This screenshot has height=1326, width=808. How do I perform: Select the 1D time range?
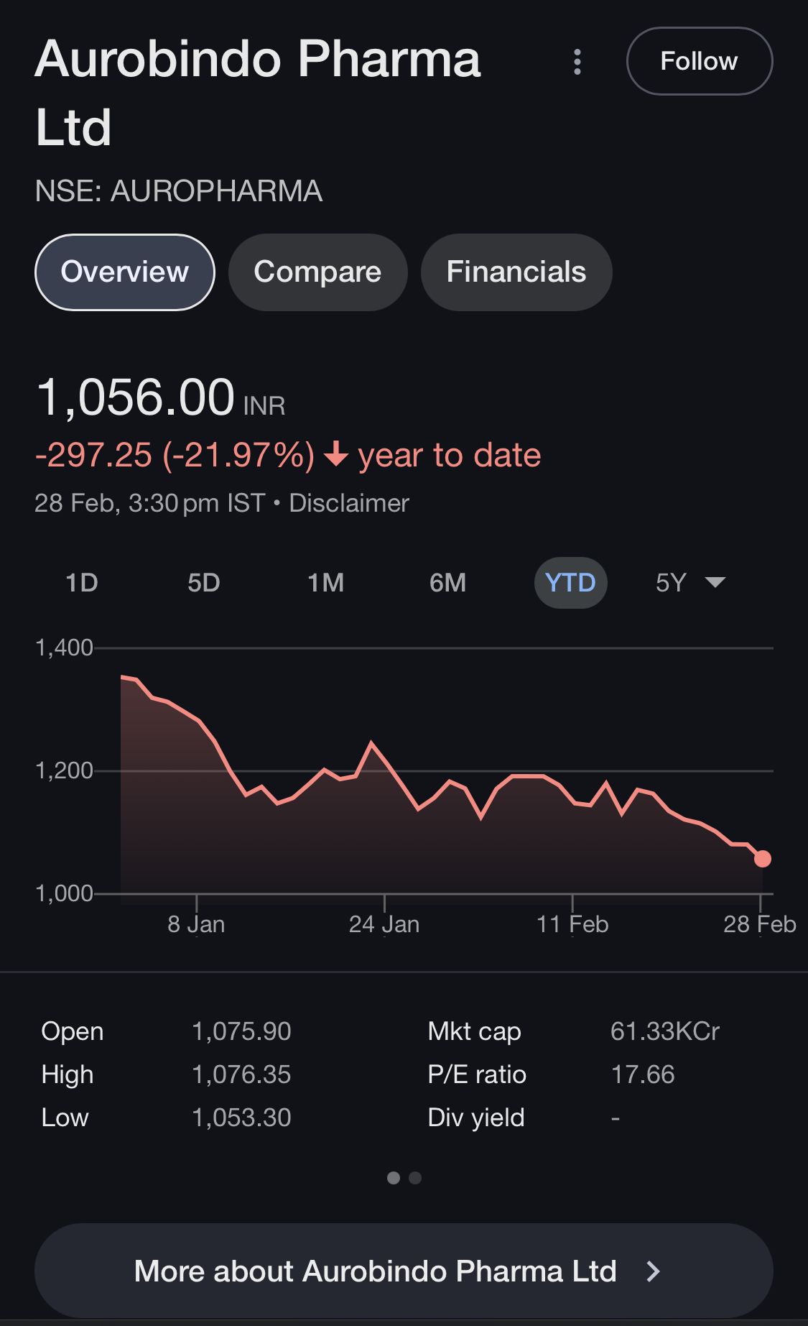(x=81, y=582)
